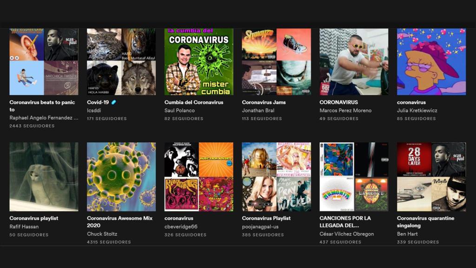
Task: Click '4315 SEGUIDORES' follower count
Action: pos(109,242)
